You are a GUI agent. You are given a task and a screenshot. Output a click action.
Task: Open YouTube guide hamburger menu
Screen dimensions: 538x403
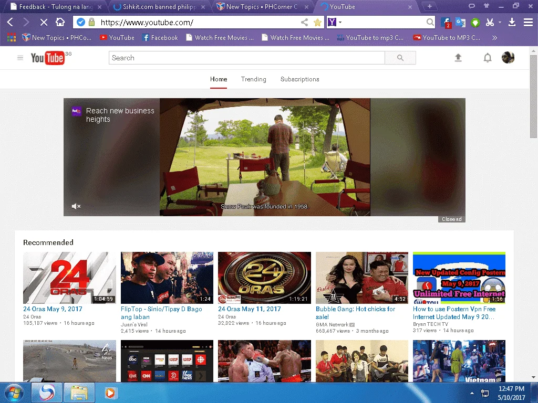[x=20, y=58]
